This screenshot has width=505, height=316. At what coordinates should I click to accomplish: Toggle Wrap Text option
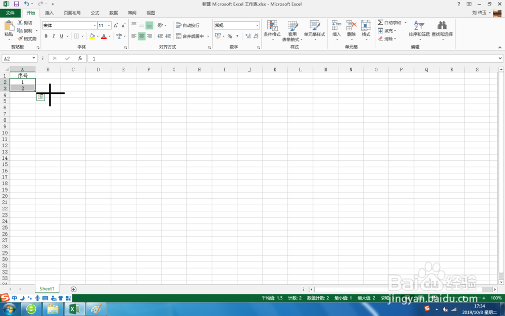pyautogui.click(x=188, y=25)
